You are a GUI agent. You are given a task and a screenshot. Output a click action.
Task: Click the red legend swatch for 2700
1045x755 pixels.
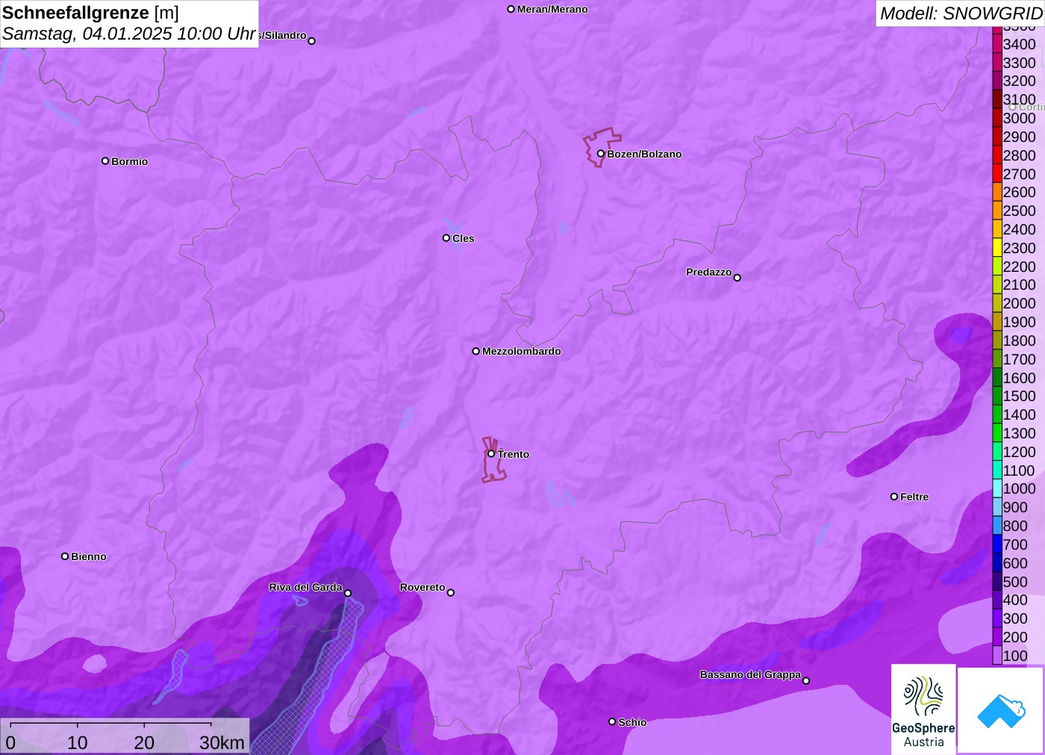pos(997,174)
